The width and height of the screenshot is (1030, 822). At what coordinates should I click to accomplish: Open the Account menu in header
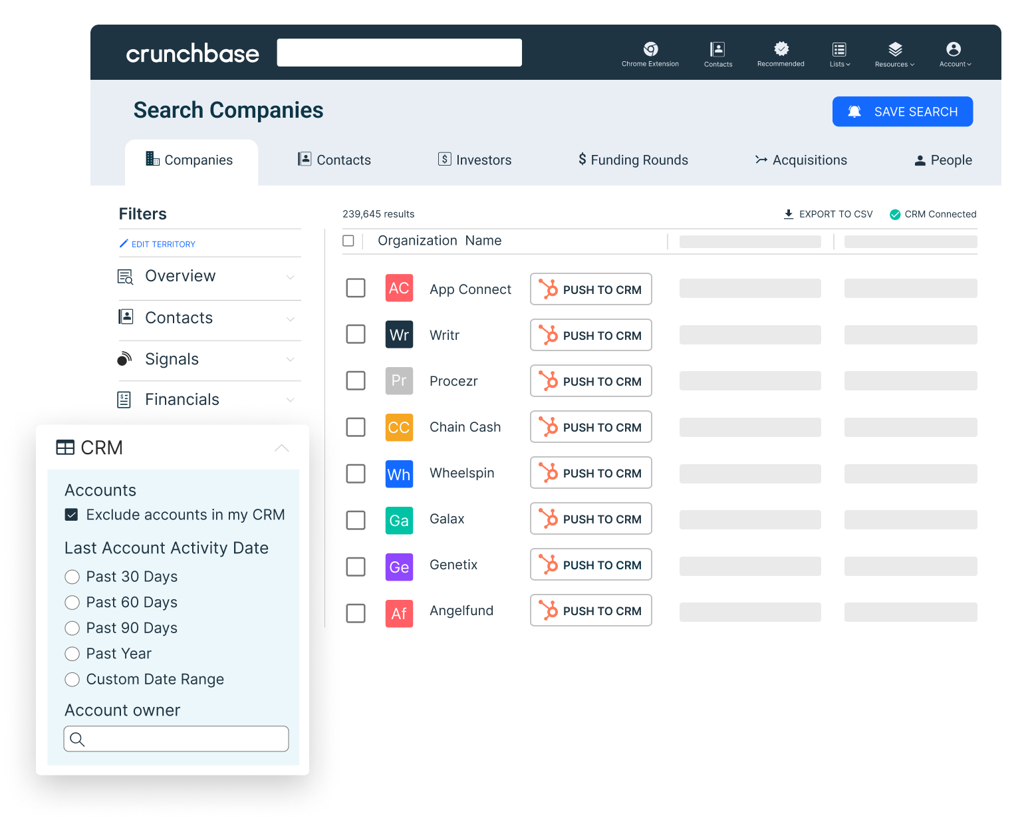955,54
